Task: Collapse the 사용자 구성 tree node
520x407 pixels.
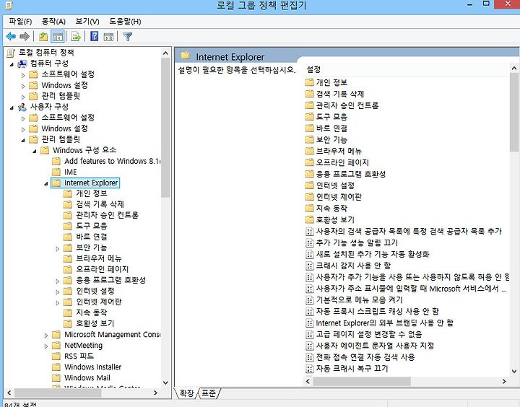Action: coord(12,108)
